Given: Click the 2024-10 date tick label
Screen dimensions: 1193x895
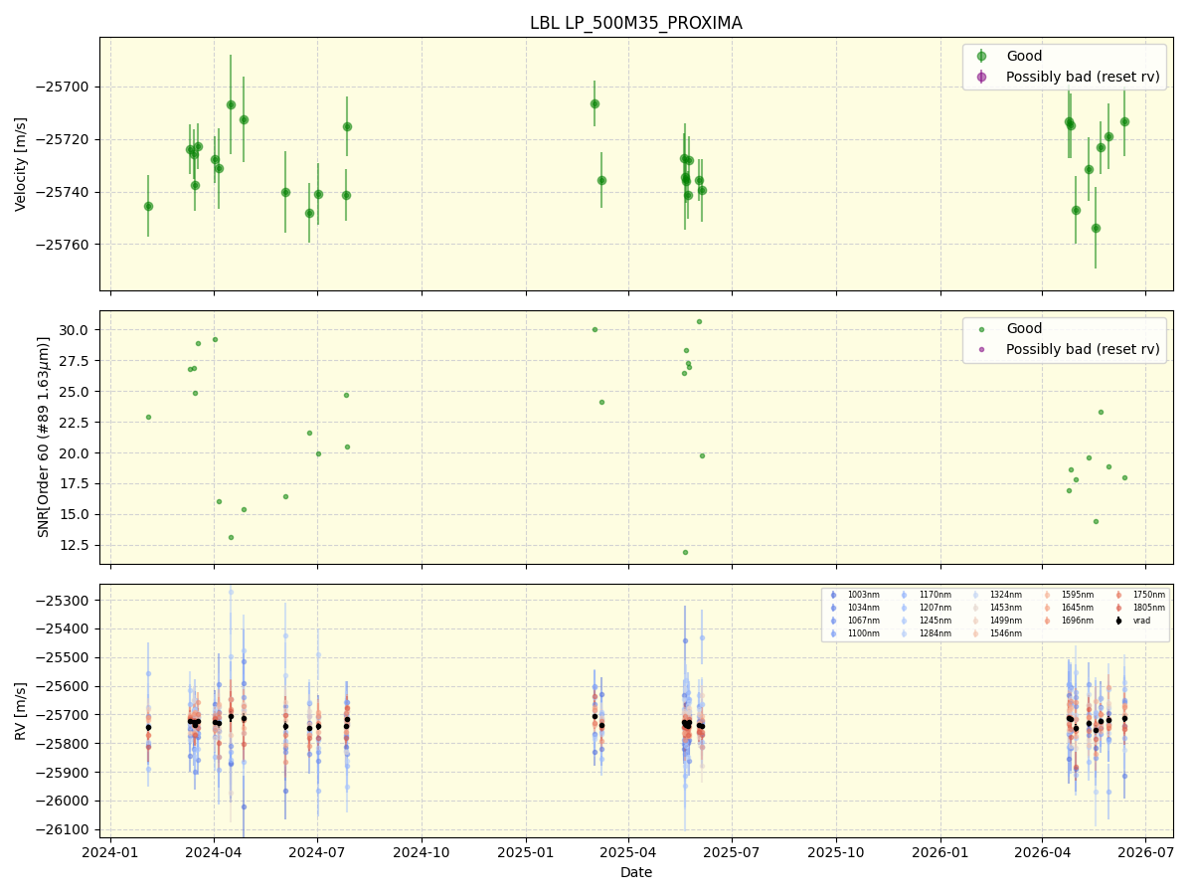Looking at the screenshot, I should (422, 852).
